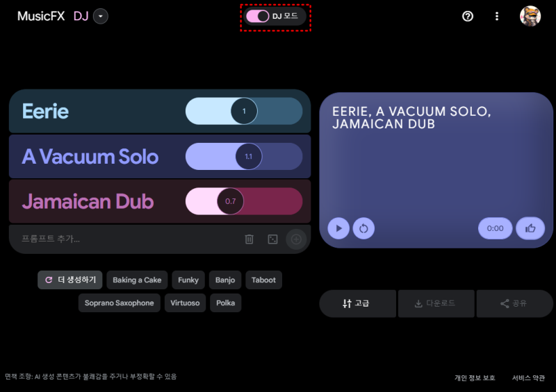Select the Soprano Saxophone suggestion chip

[x=119, y=303]
